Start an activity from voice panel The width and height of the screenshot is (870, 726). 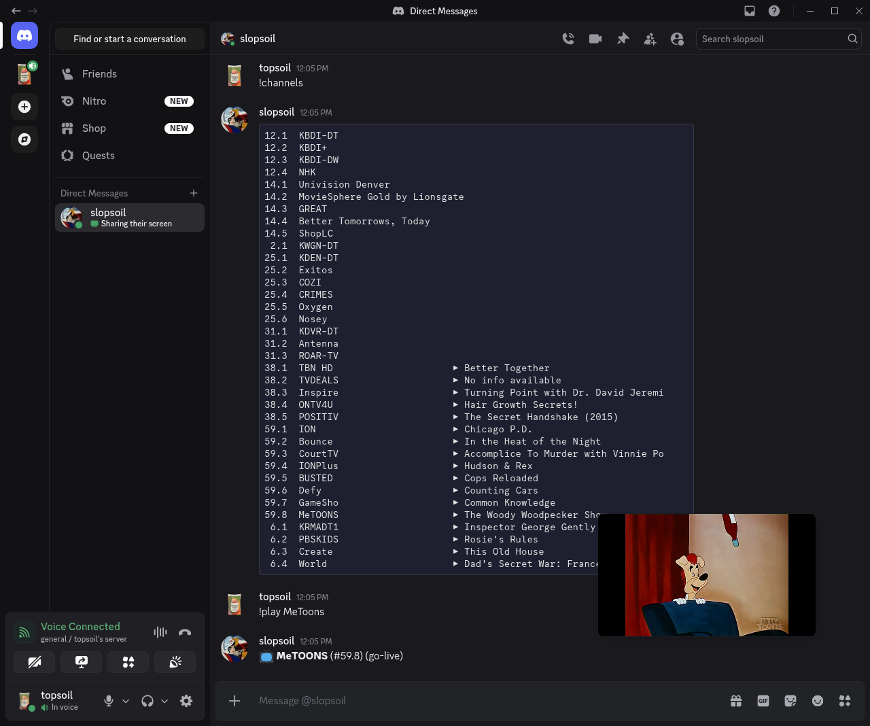point(128,662)
